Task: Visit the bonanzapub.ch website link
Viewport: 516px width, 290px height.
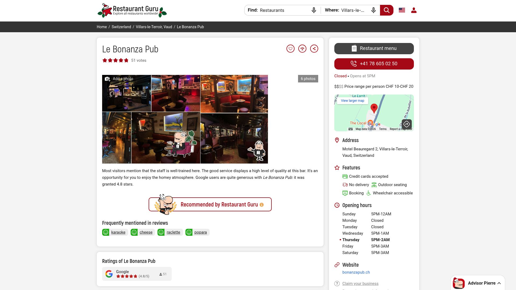Action: pos(356,272)
